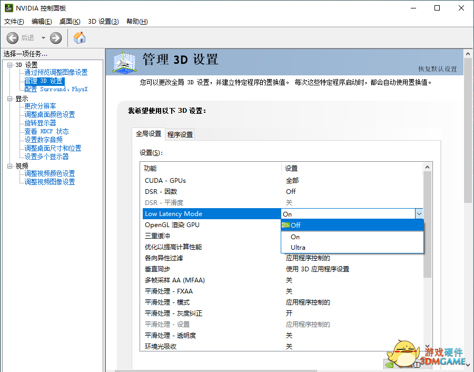Select the OpenGL 渲染 GPU row

tap(212, 225)
